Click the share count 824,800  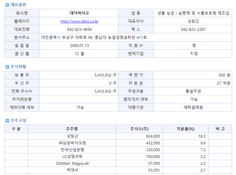(153, 136)
